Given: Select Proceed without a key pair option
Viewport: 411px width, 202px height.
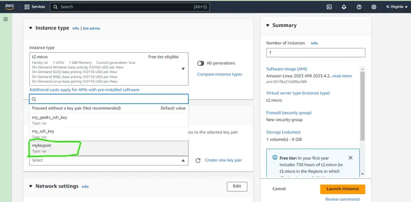Looking at the screenshot, I should (109, 108).
